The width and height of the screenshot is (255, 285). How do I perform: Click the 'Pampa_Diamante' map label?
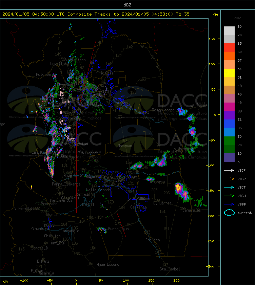pos(66,184)
